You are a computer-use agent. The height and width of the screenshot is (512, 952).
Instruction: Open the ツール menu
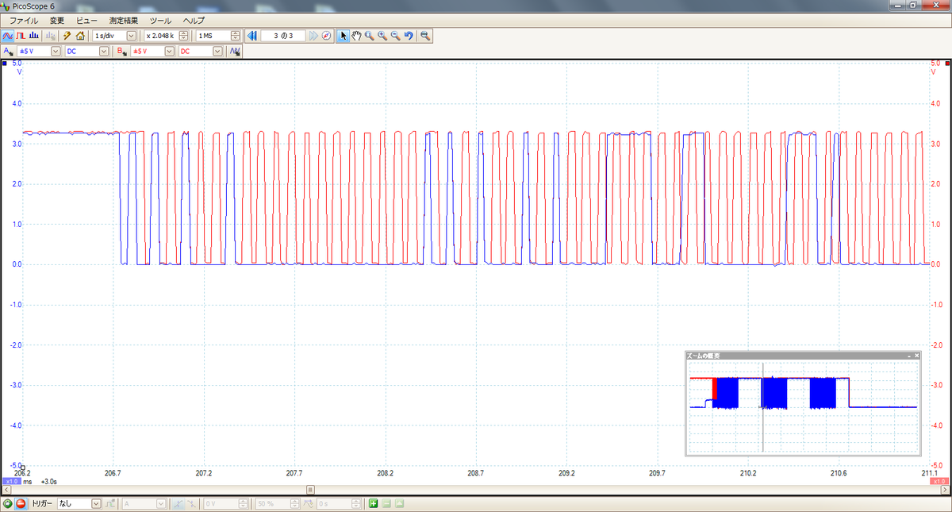point(160,20)
